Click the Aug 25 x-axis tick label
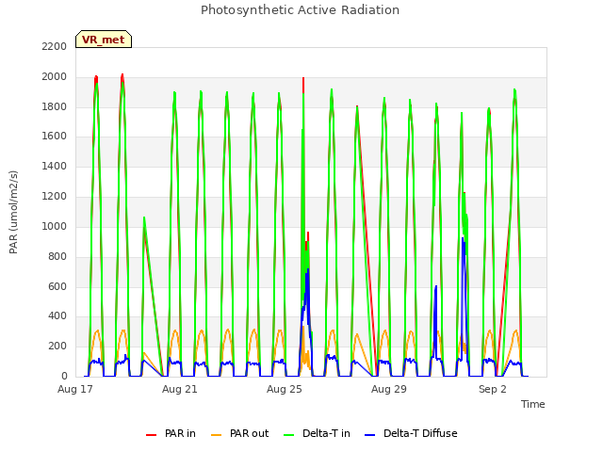The image size is (603, 452). point(285,389)
